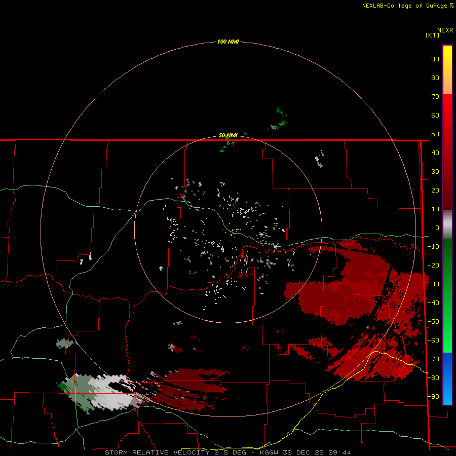
Task: Click the -90 value on velocity scale
Action: (x=433, y=397)
